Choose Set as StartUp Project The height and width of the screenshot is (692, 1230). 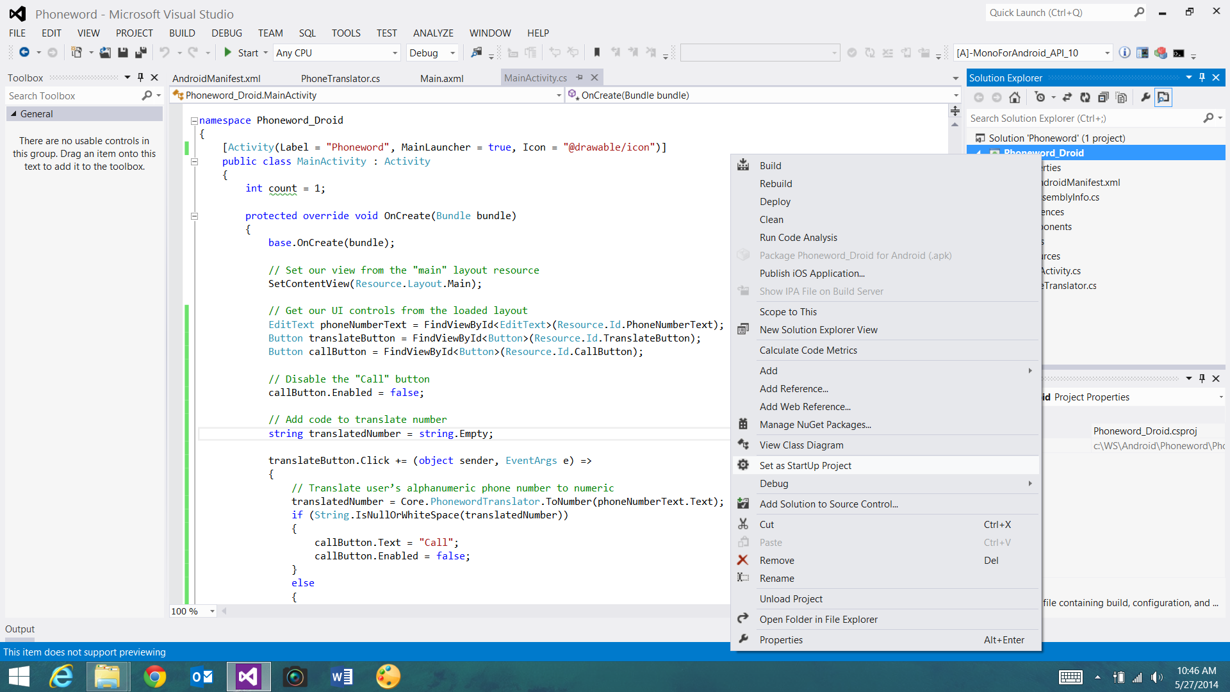click(805, 466)
